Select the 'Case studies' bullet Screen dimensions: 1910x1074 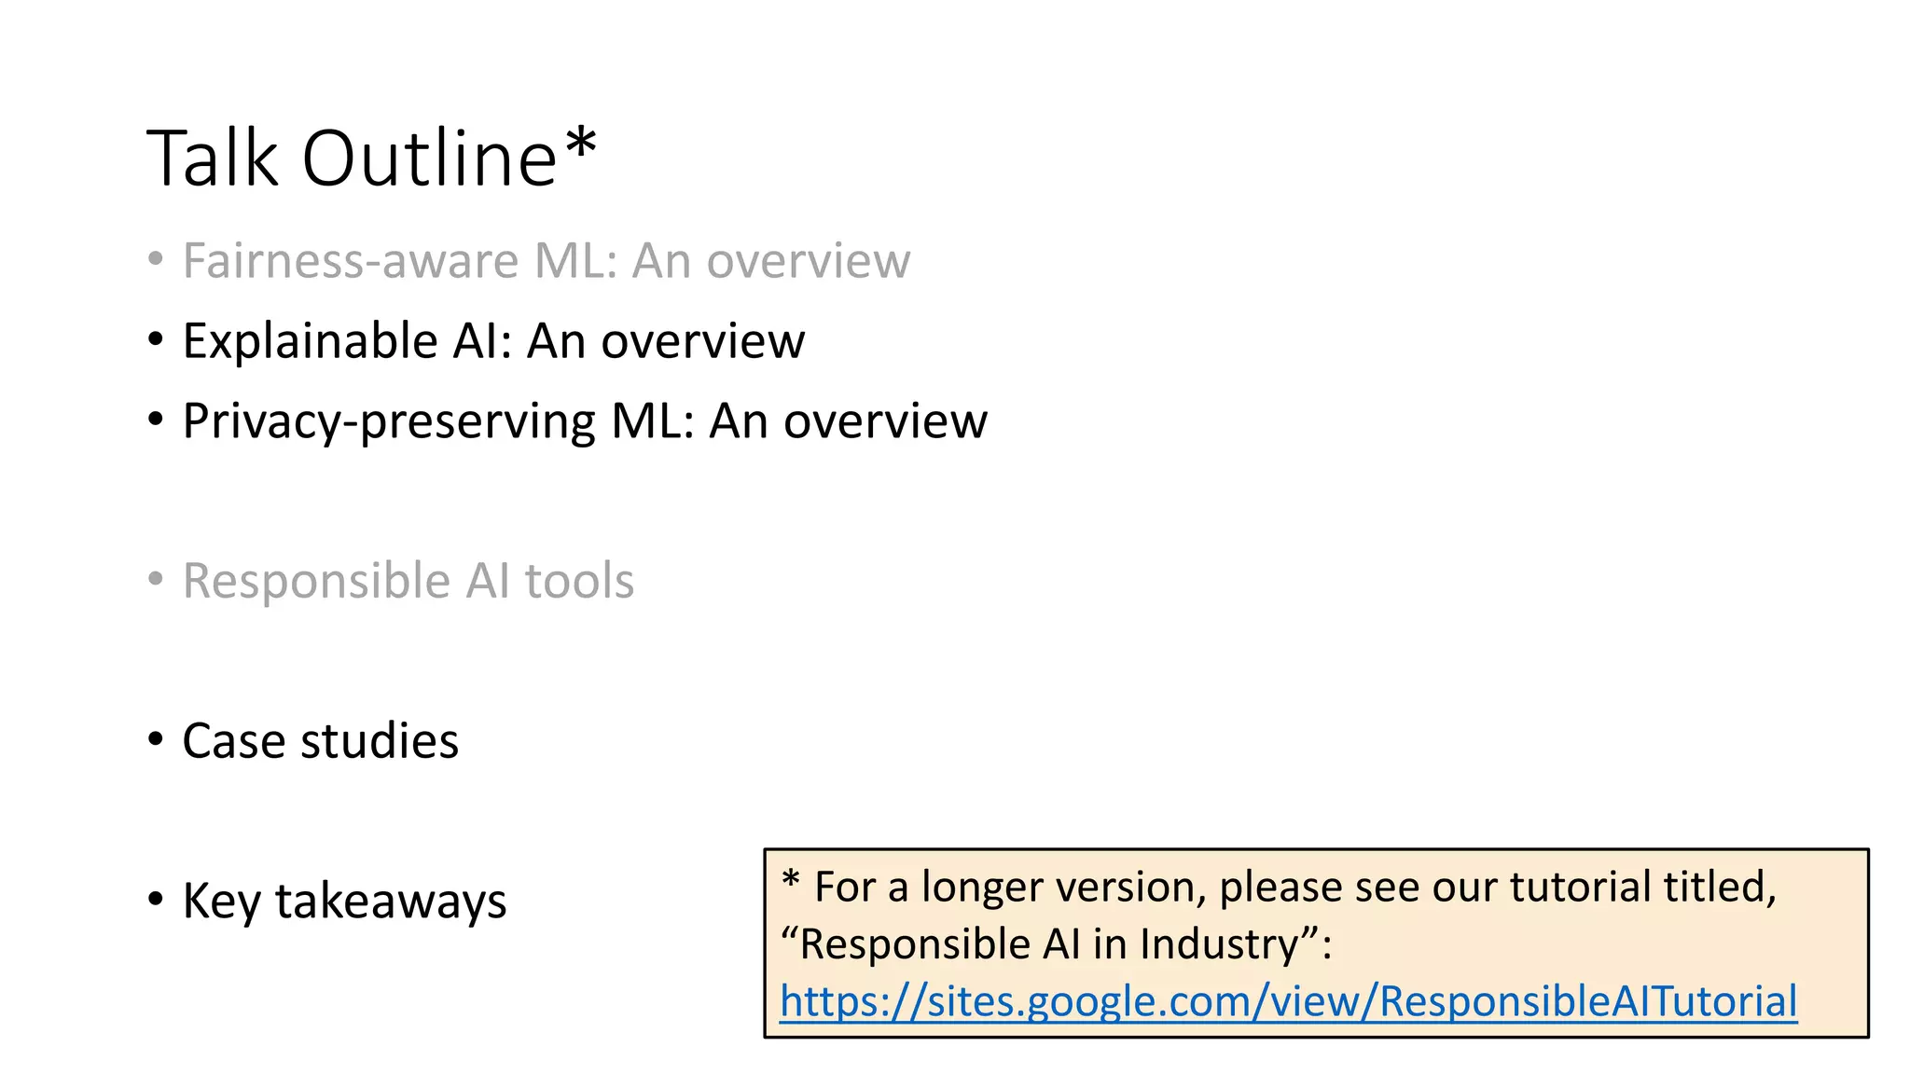click(x=321, y=741)
